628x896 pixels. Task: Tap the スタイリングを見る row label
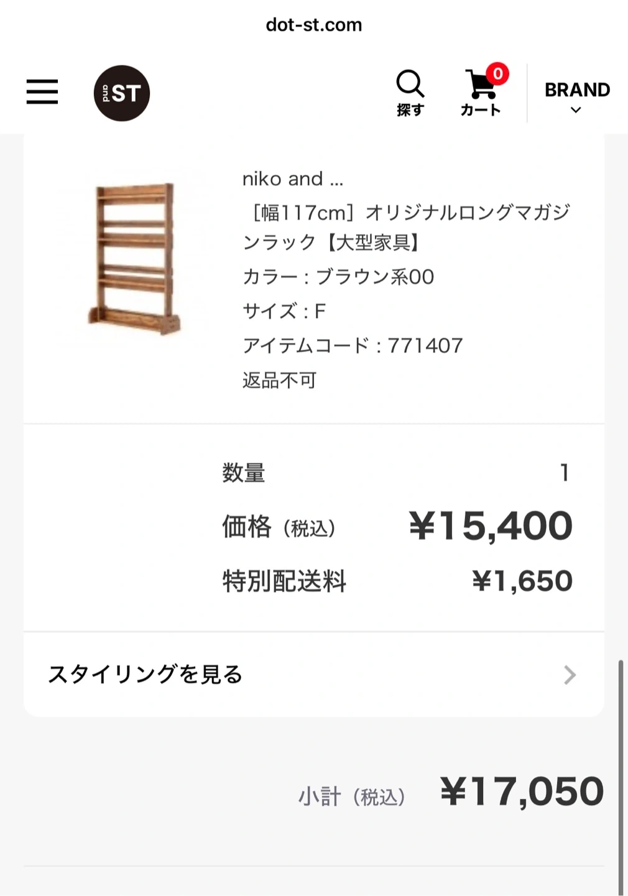tap(145, 674)
